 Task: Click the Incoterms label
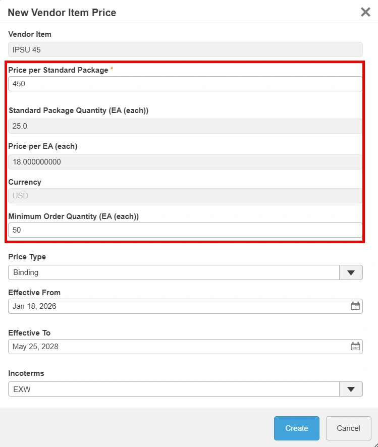pyautogui.click(x=26, y=373)
